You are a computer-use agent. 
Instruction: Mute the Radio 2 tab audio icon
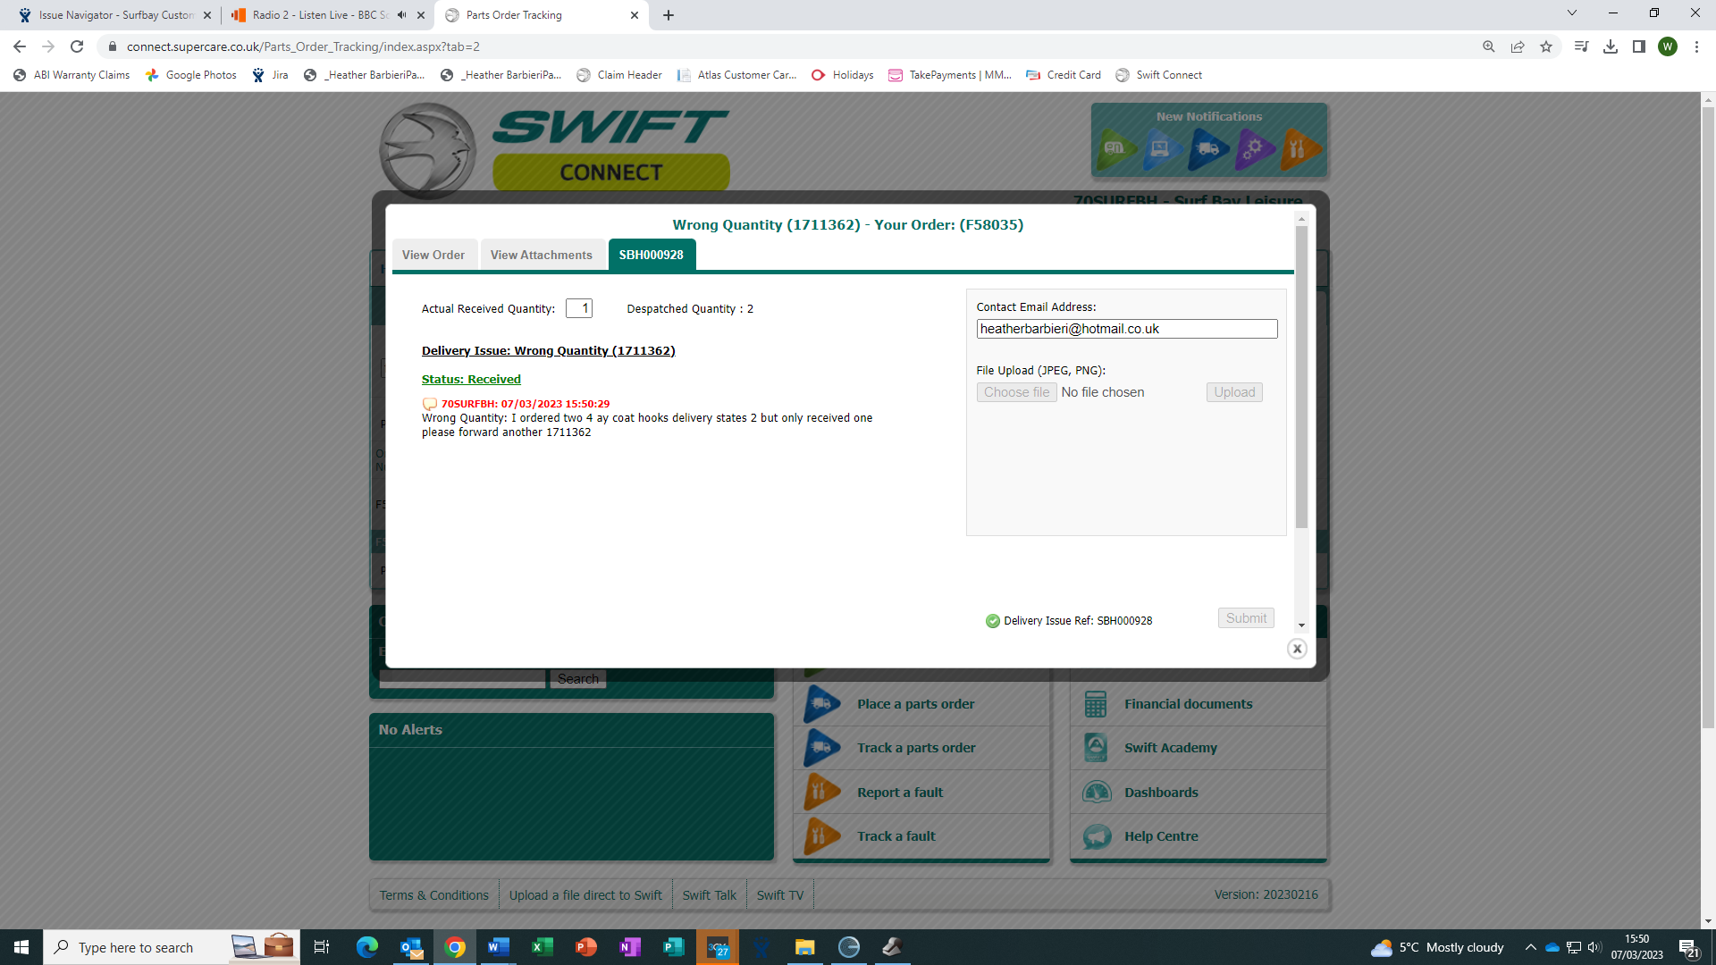(401, 15)
